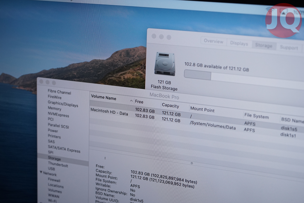Click the disk1s5 BSD name cell

click(289, 129)
